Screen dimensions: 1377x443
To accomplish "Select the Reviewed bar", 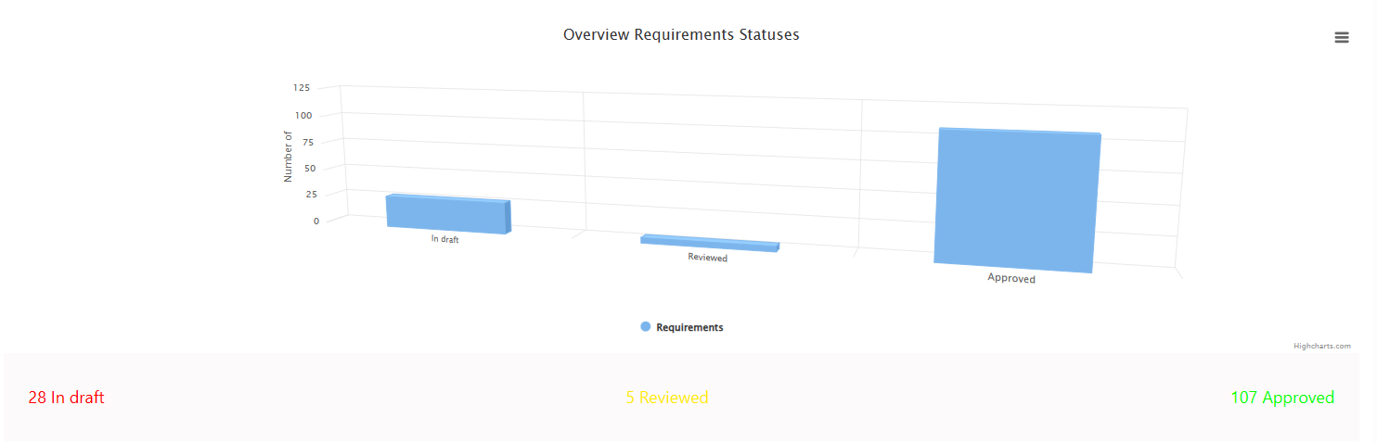I will click(x=710, y=242).
